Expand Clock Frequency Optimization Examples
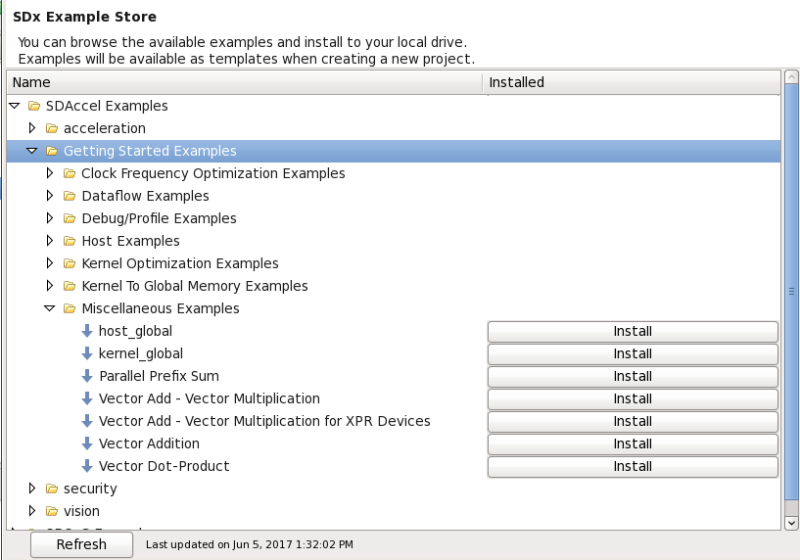 [50, 173]
